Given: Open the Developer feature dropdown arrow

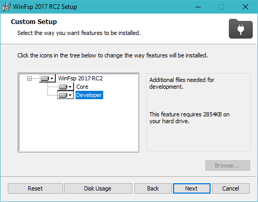Looking at the screenshot, I should [70, 95].
